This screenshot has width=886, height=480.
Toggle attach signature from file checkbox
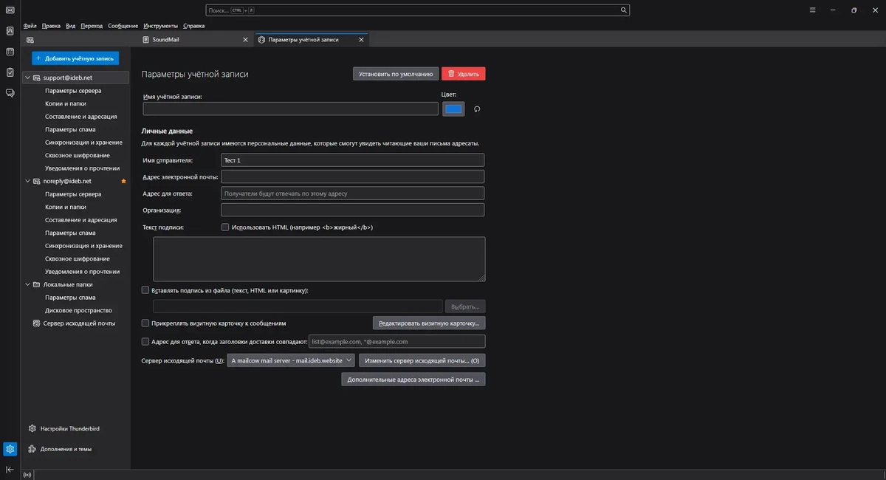click(145, 290)
